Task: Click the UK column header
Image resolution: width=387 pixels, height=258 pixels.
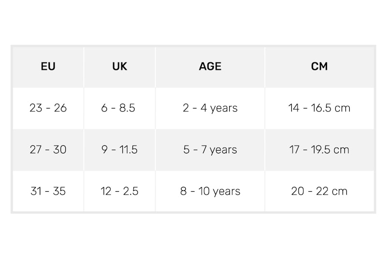Action: pyautogui.click(x=119, y=67)
